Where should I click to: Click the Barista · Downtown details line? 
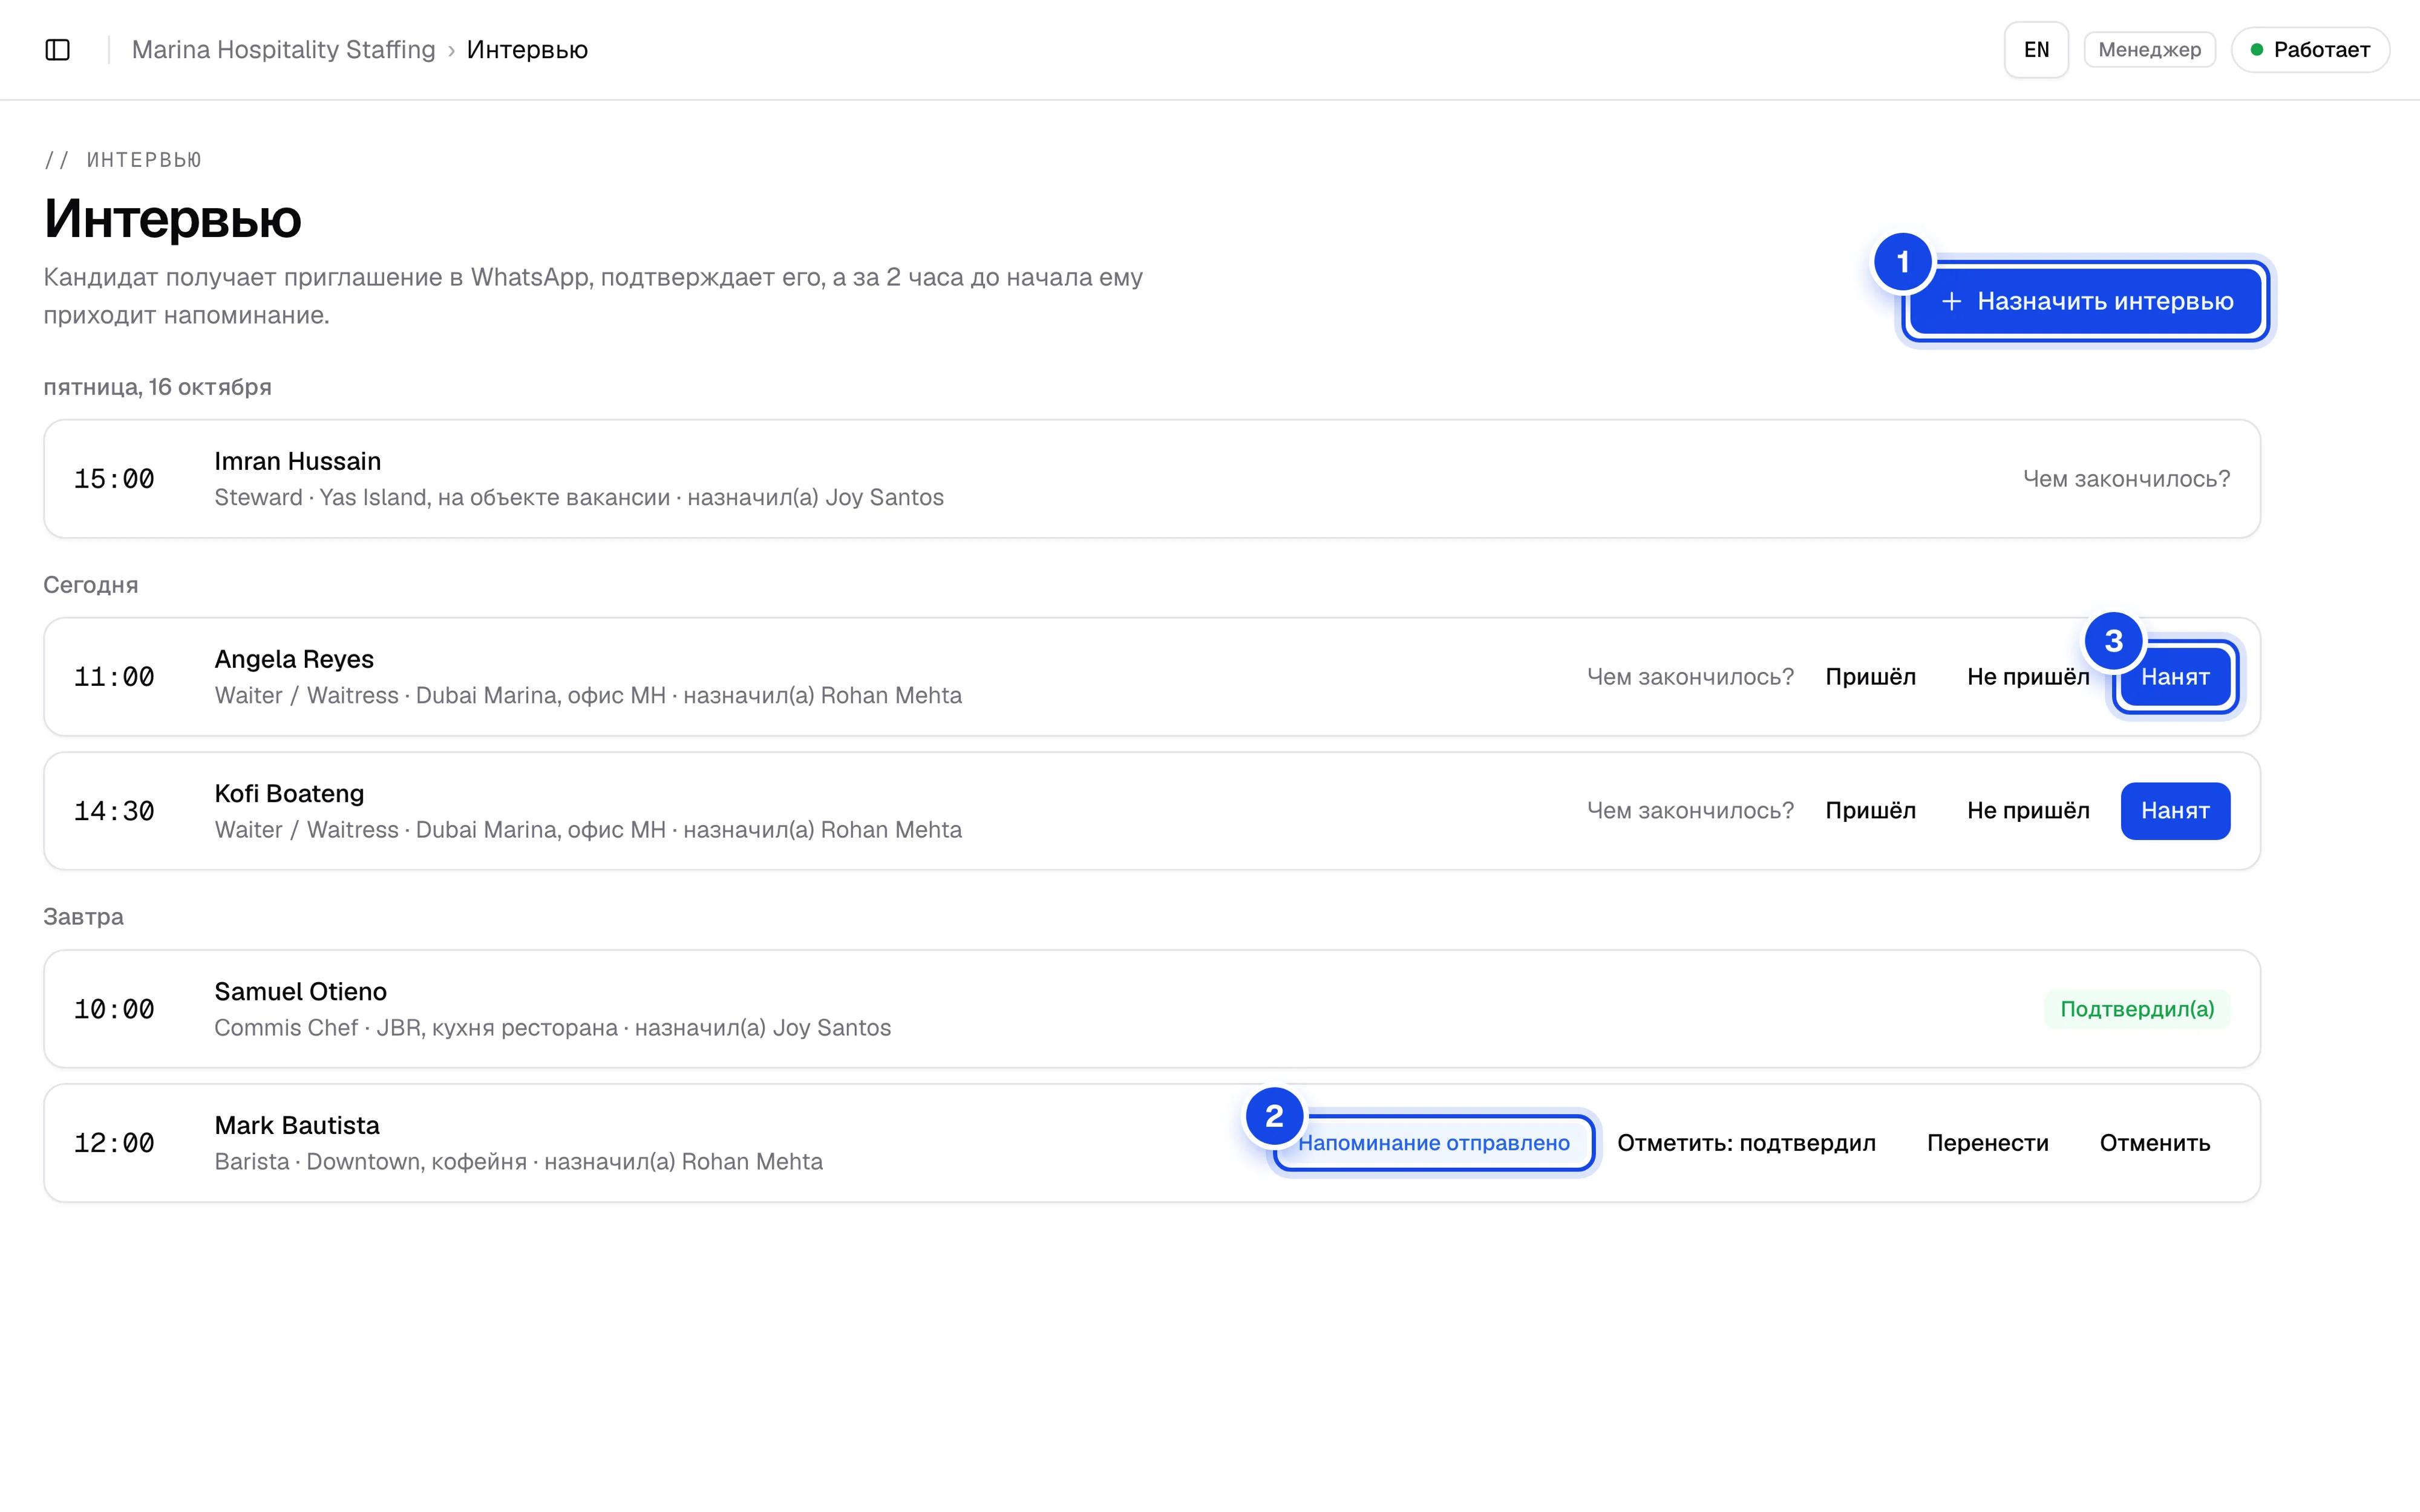coord(518,1161)
